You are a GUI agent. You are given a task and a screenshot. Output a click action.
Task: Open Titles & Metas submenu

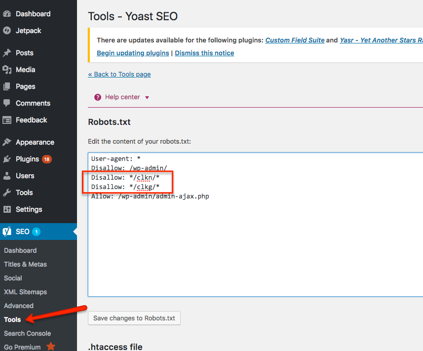click(25, 264)
